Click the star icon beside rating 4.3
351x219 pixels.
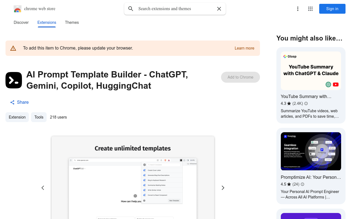(289, 103)
